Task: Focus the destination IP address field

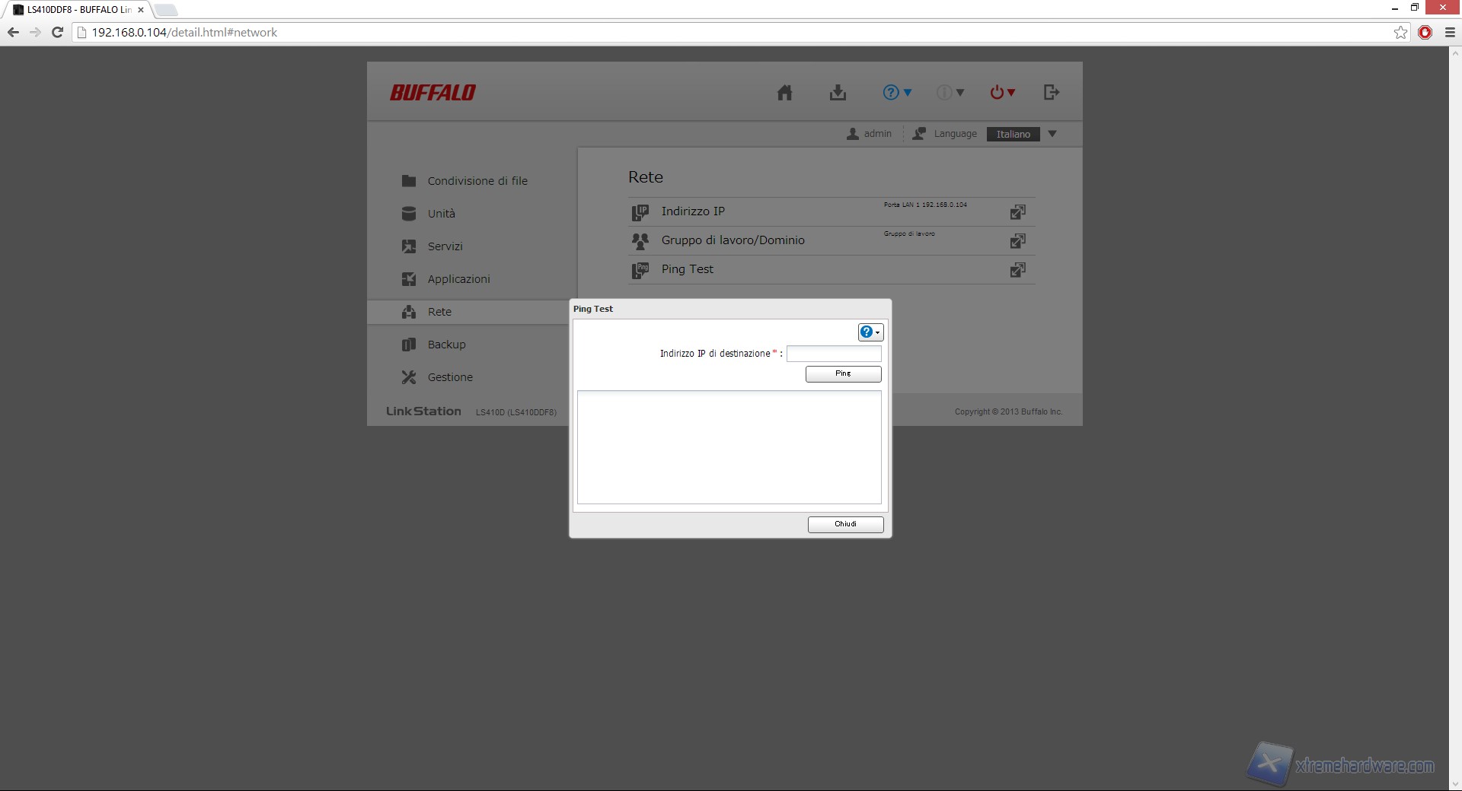Action: coord(834,354)
